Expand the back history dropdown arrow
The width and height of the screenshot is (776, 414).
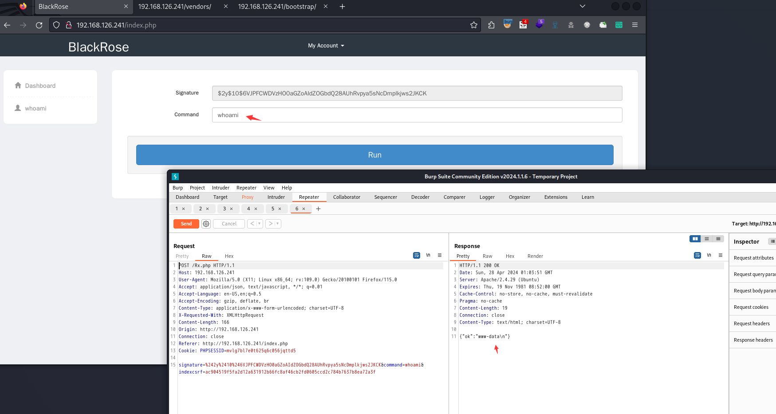click(x=260, y=224)
